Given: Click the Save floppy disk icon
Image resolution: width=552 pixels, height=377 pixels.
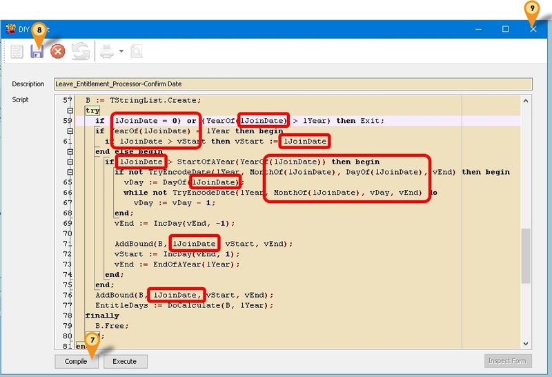Looking at the screenshot, I should coord(37,52).
